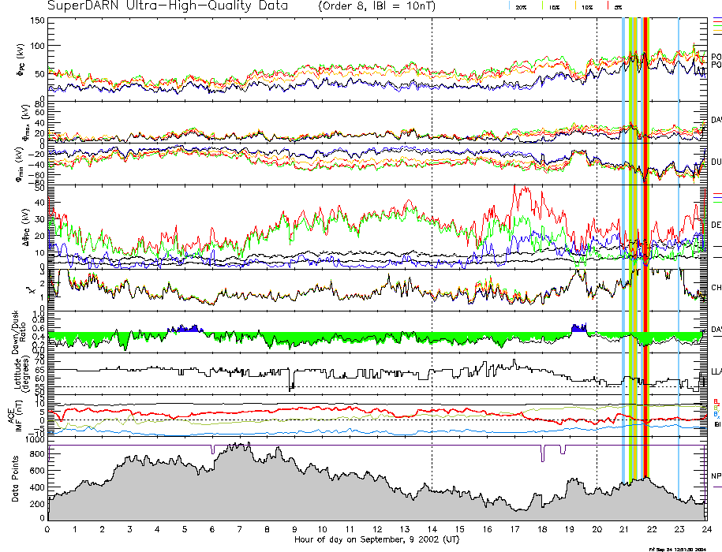Click the timestamp text at bottom right corner

[x=684, y=548]
